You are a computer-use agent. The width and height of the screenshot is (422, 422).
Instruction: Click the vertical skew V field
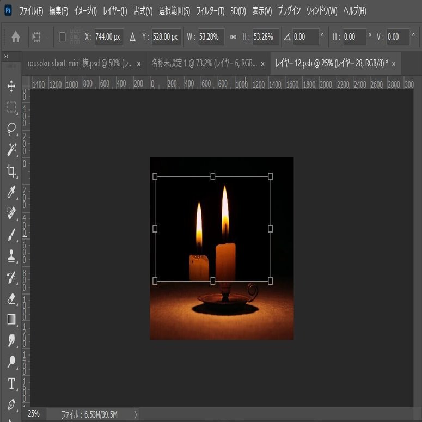(398, 37)
